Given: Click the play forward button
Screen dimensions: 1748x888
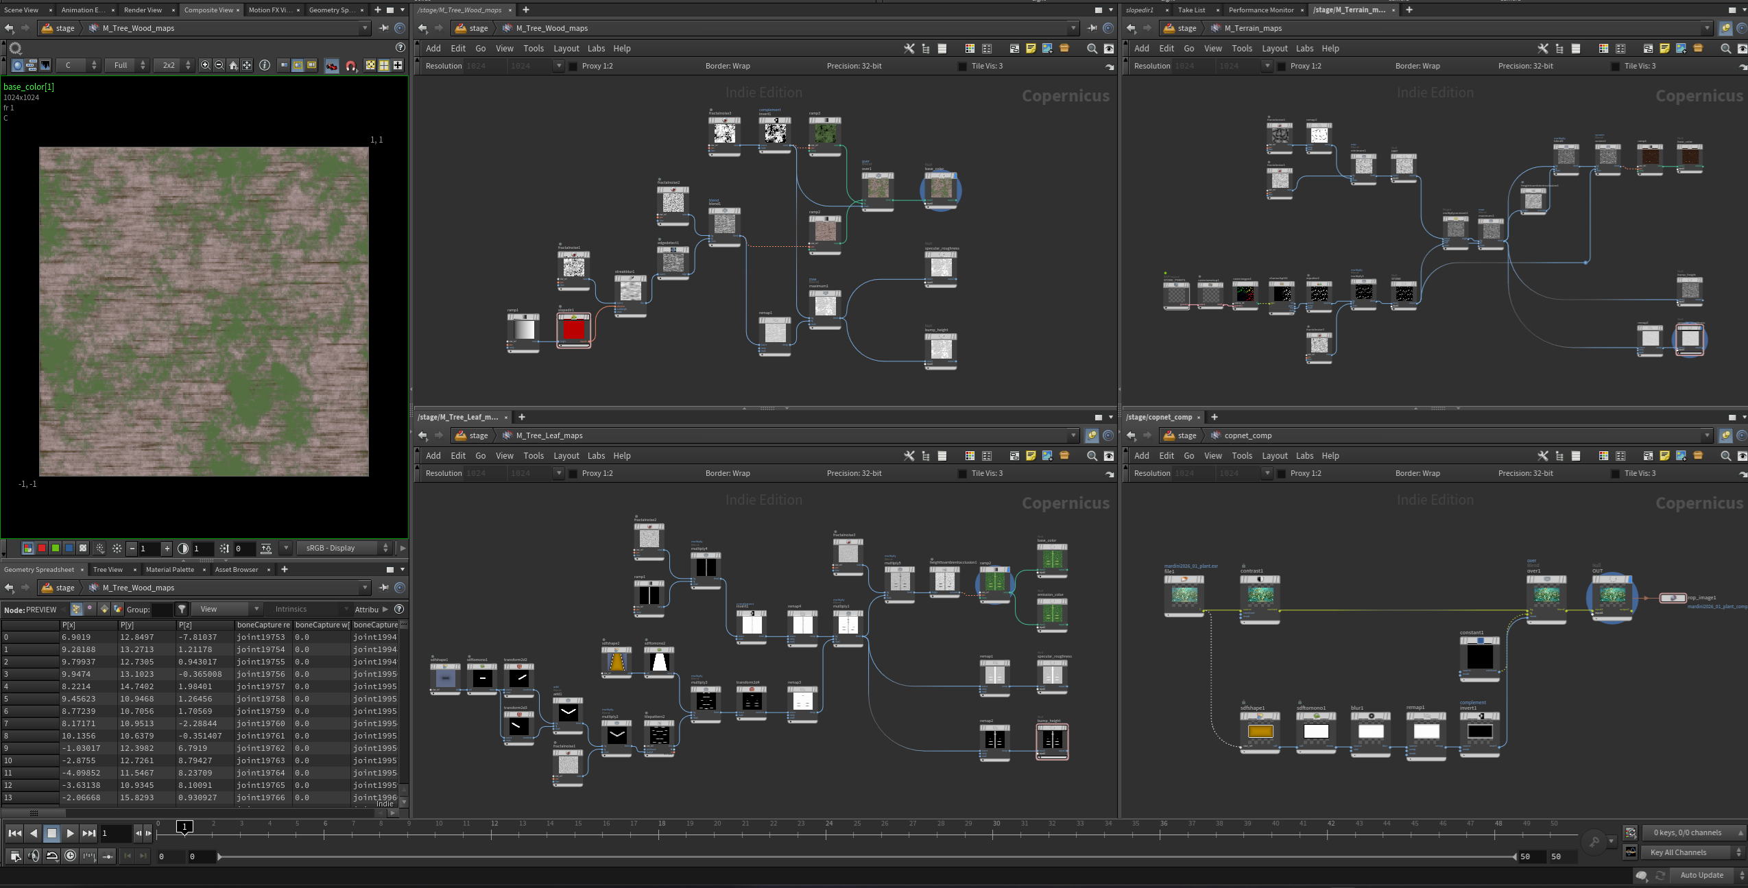Looking at the screenshot, I should tap(70, 833).
